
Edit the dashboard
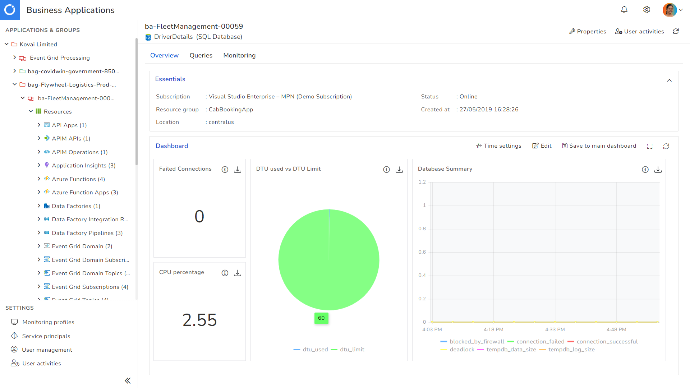(542, 146)
